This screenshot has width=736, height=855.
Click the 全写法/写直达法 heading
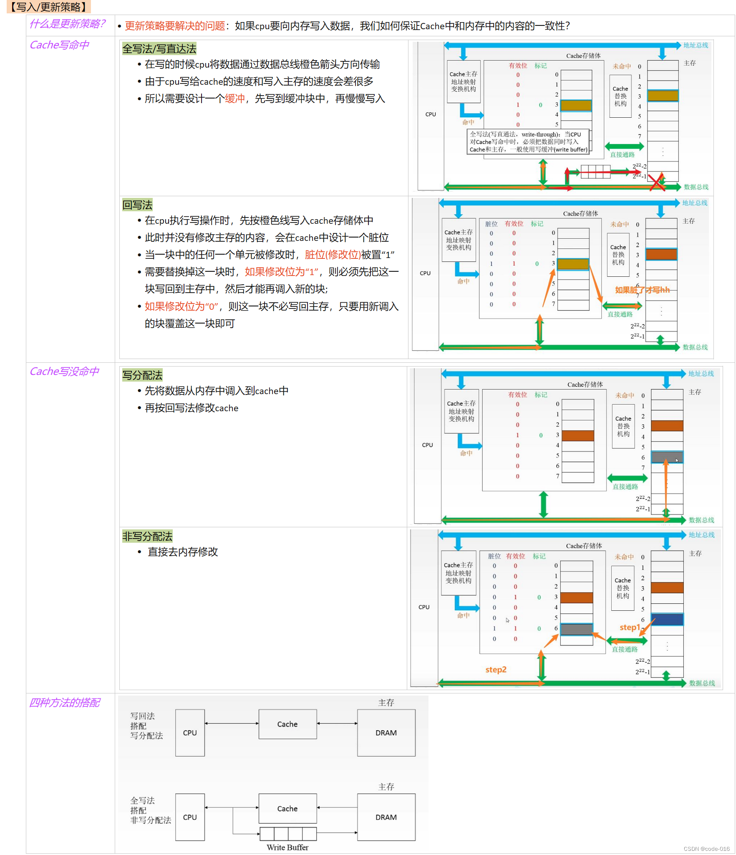pos(159,48)
